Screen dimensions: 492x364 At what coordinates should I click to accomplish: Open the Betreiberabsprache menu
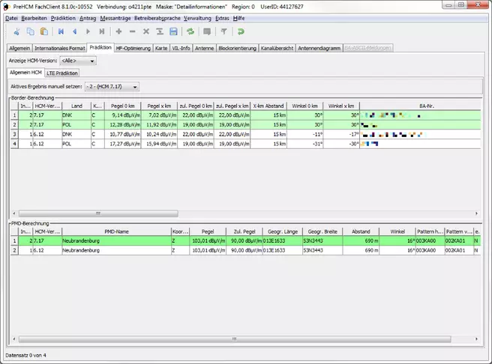(157, 18)
